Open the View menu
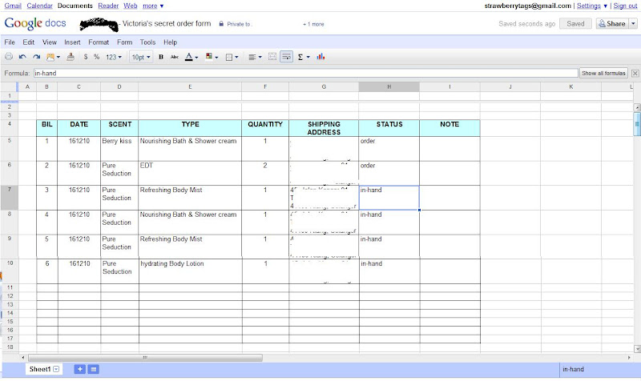 [50, 42]
